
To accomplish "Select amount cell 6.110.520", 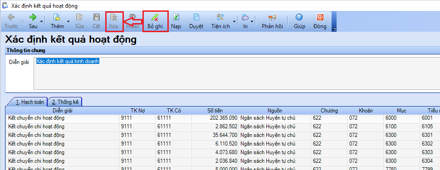I will pyautogui.click(x=215, y=144).
